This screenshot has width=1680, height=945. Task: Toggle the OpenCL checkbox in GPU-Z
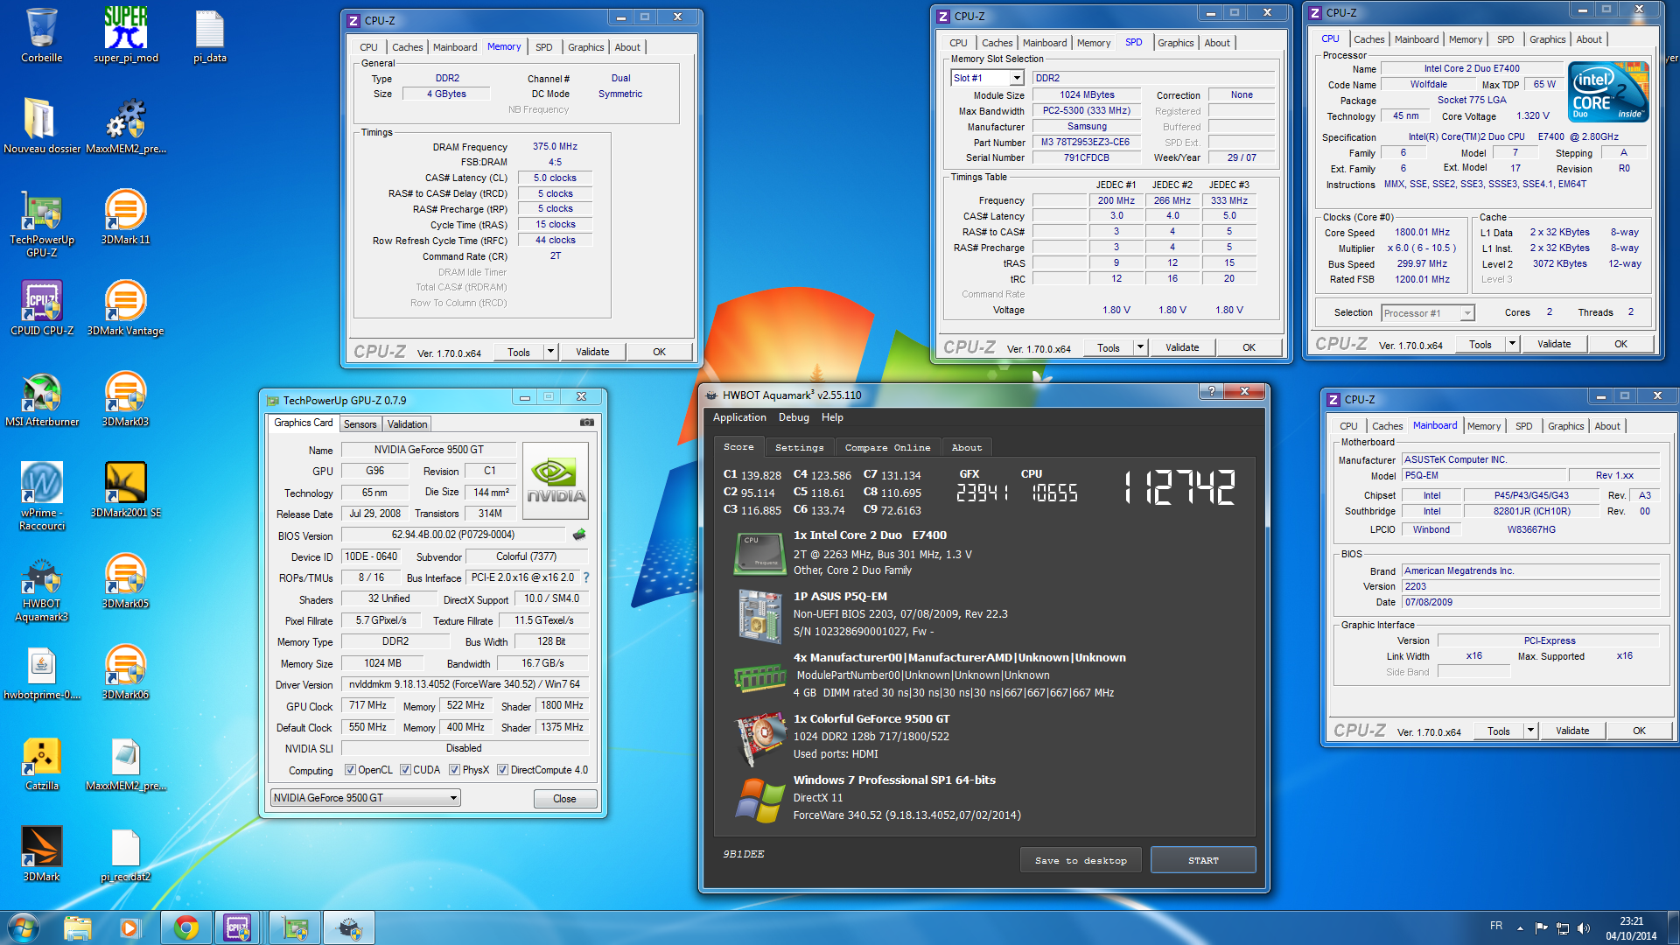(x=350, y=770)
